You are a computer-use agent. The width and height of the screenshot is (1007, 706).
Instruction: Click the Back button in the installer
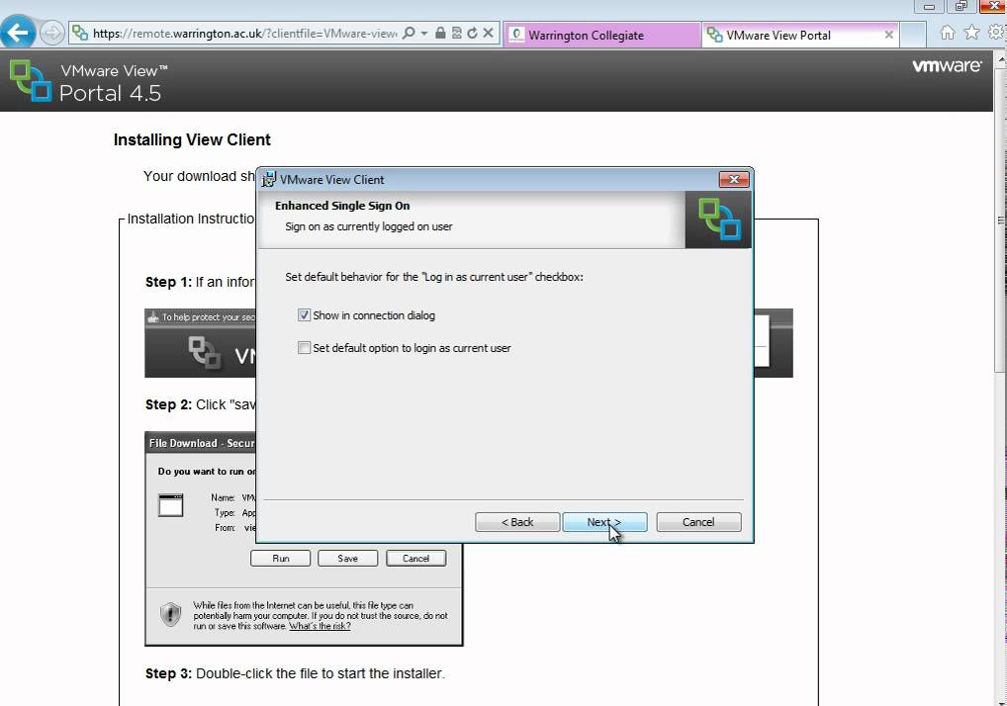tap(517, 522)
